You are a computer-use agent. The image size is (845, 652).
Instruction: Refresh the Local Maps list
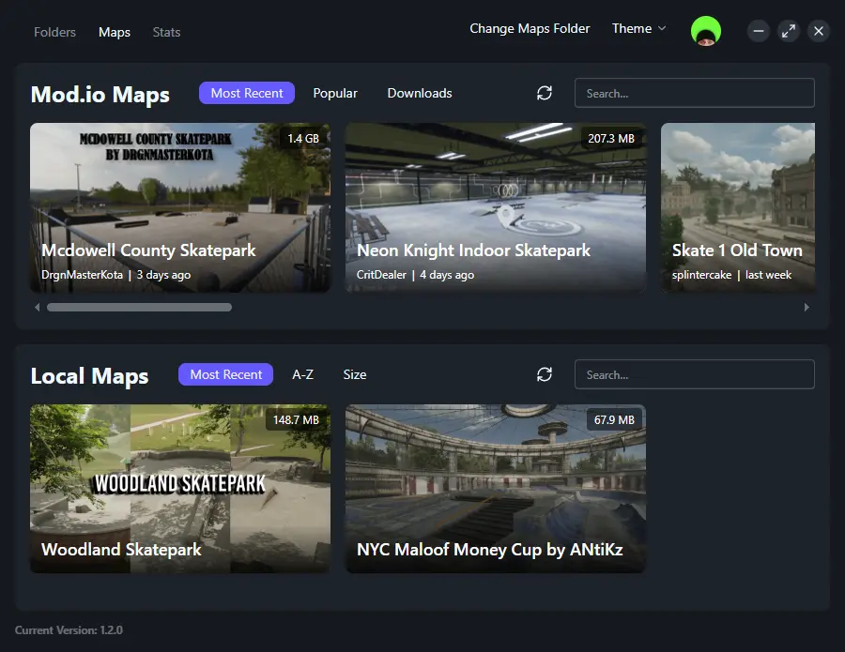point(545,374)
